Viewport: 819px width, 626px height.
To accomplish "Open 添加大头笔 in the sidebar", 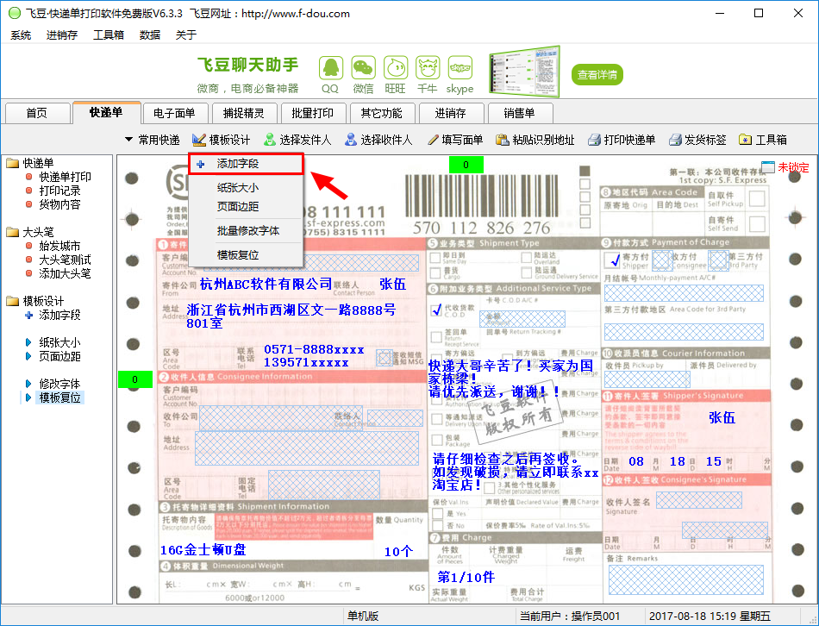I will 65,272.
